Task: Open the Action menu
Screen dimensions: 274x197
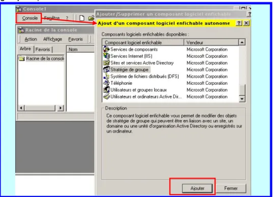Action: (31, 39)
